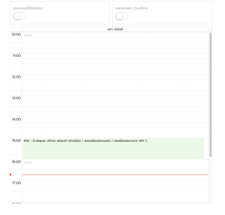
Task: Click the 10:00 time label
Action: tap(16, 34)
